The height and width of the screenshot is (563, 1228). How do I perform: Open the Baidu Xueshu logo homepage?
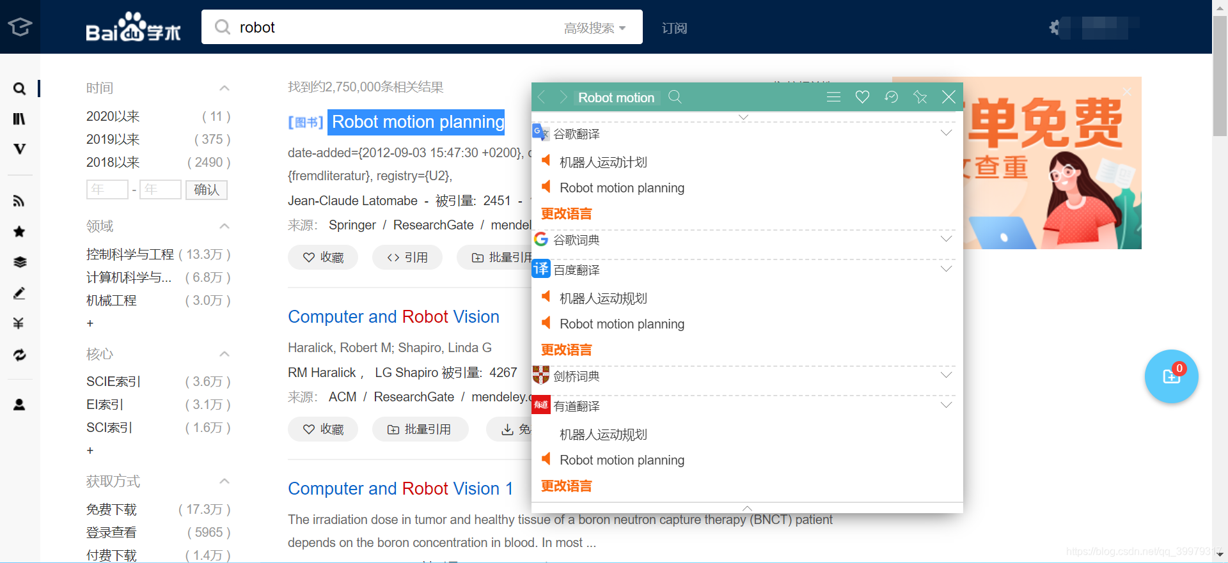[x=133, y=27]
